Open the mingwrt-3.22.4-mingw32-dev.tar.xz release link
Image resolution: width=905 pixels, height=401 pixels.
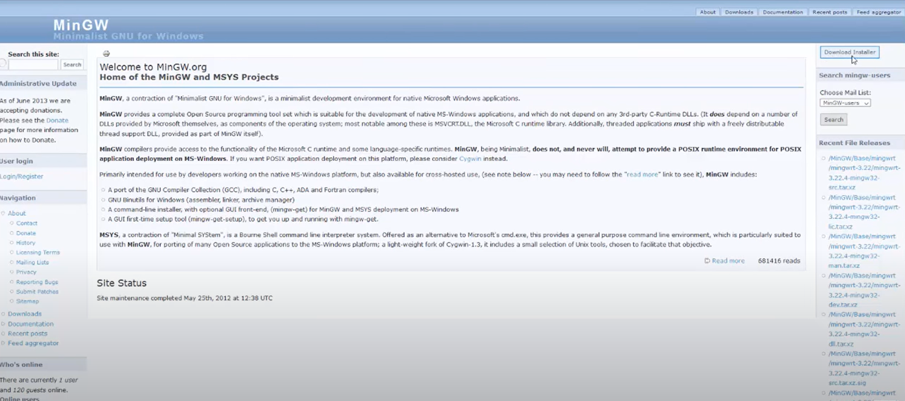863,290
